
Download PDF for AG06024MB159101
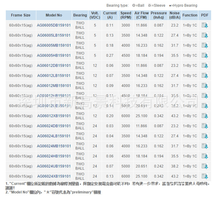[205, 146]
